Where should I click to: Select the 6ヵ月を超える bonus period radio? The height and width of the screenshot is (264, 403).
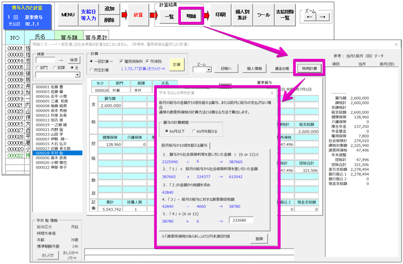[x=205, y=131]
